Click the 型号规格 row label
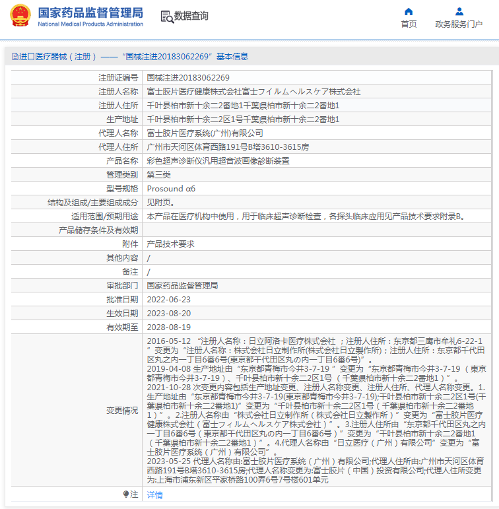This screenshot has height=509, width=499. coord(122,189)
